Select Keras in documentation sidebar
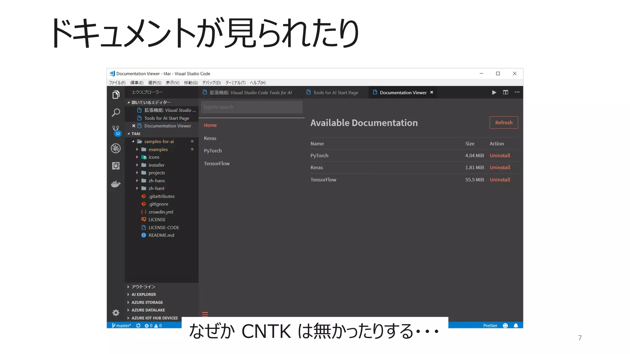 [x=210, y=138]
